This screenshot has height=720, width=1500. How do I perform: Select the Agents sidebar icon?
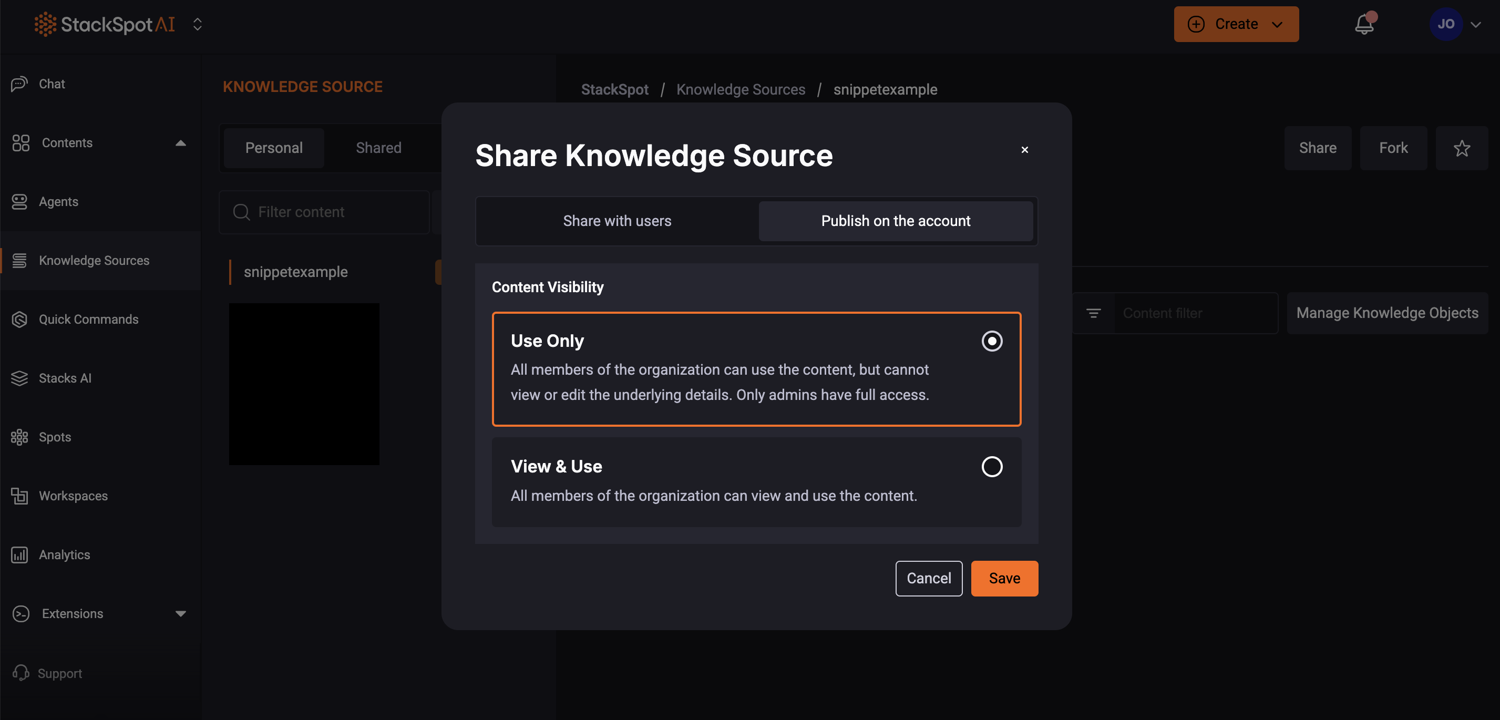pos(19,201)
